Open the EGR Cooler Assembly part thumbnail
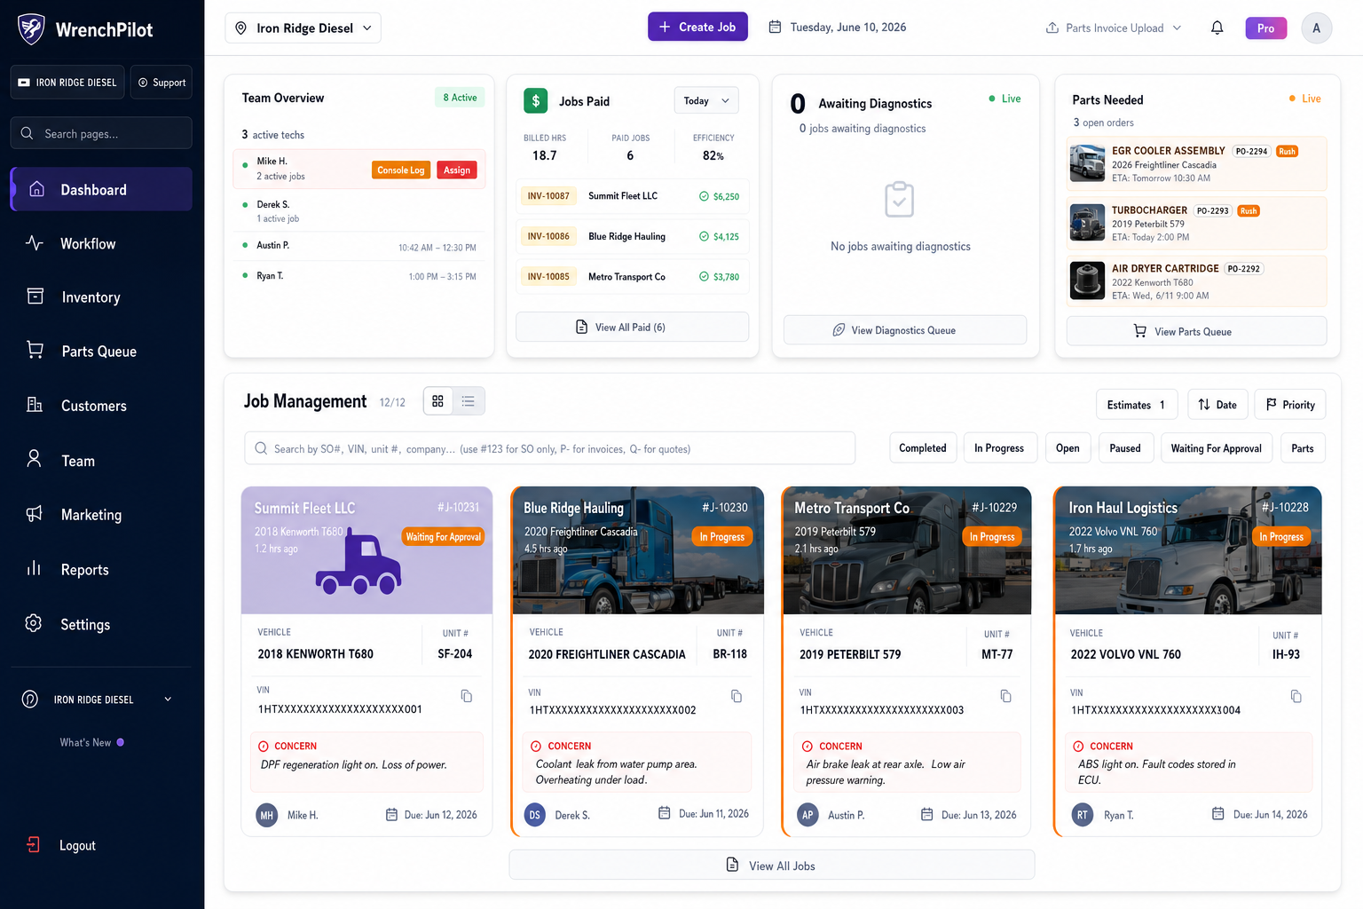1363x909 pixels. pyautogui.click(x=1087, y=163)
